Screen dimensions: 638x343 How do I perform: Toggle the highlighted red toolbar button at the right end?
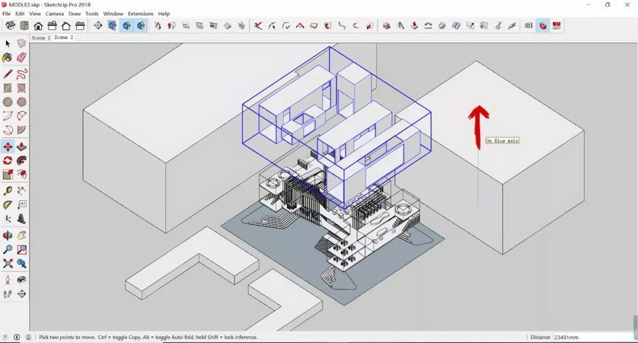[543, 26]
